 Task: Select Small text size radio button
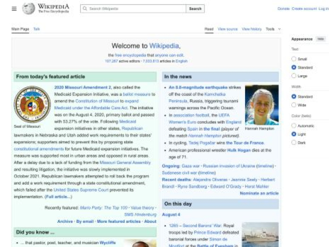[x=294, y=59]
